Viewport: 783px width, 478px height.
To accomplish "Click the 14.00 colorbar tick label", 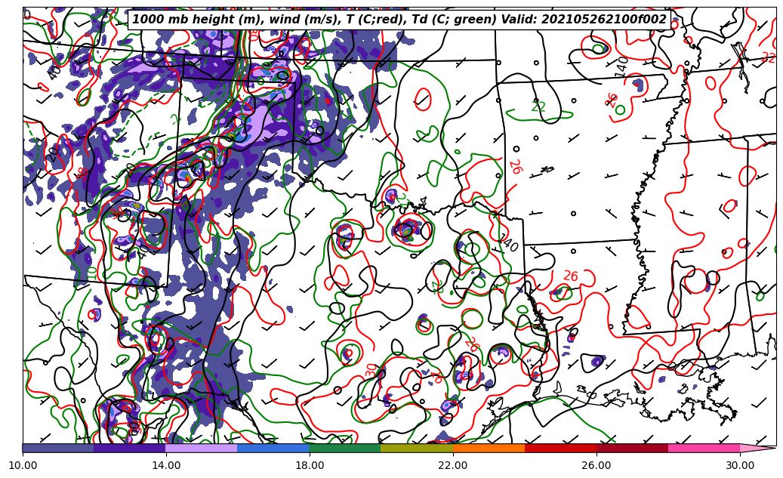I will coord(166,465).
